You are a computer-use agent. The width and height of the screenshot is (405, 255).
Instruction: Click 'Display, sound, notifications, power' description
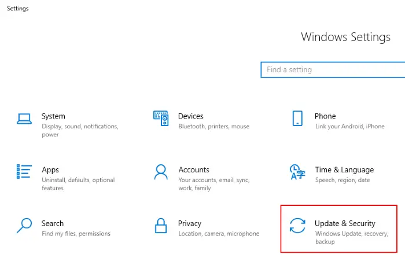80,130
